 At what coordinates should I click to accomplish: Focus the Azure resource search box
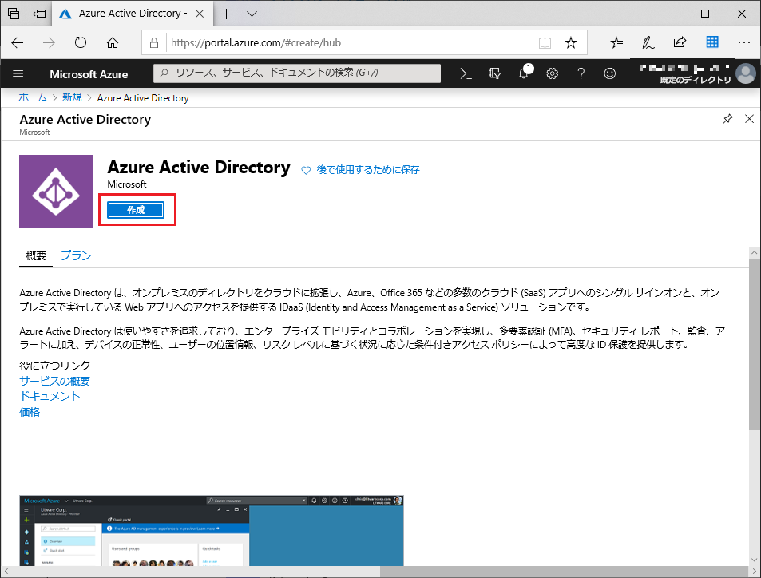click(x=297, y=73)
